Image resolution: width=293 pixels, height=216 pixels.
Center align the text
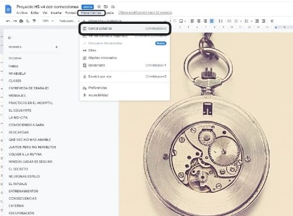(199, 21)
